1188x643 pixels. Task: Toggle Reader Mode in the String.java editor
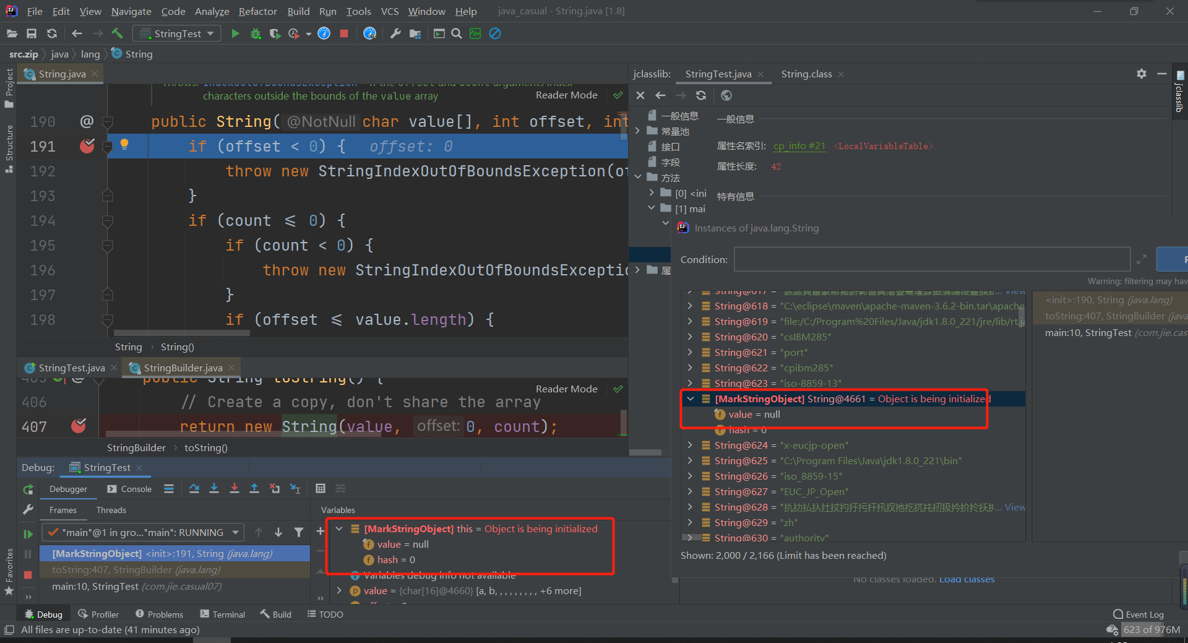[567, 95]
